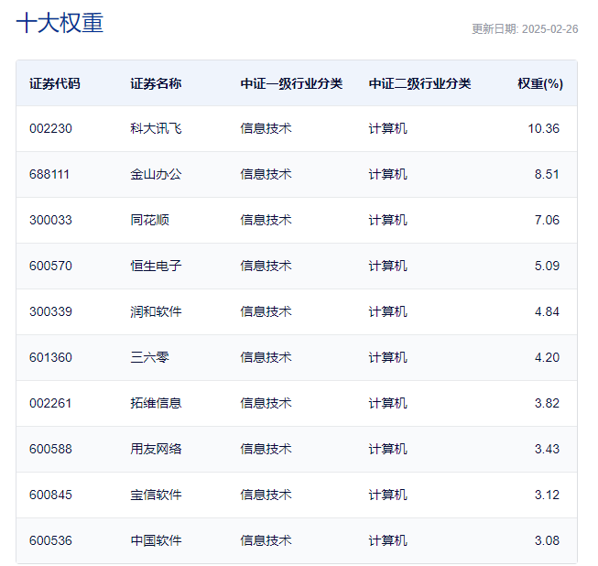
Task: Select security name 宝信软件
Action: coord(156,495)
